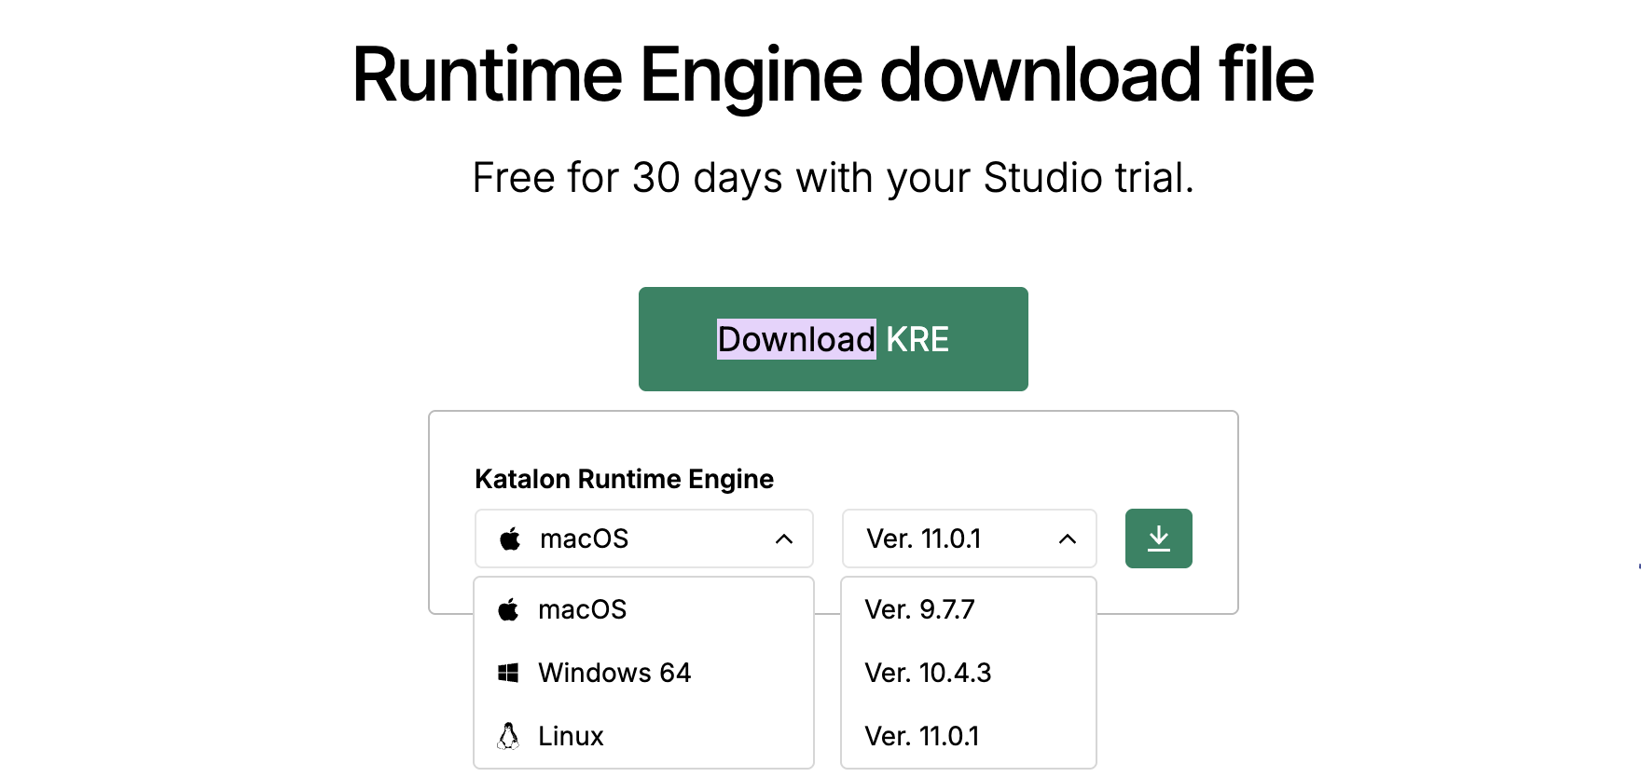Click the Free for 30 days subtitle text
The width and height of the screenshot is (1641, 777).
833,178
